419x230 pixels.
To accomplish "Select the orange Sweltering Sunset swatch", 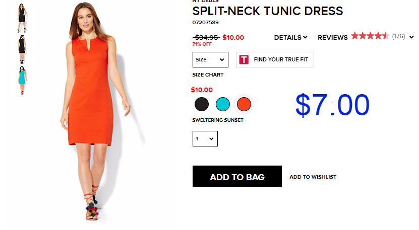I will (244, 104).
